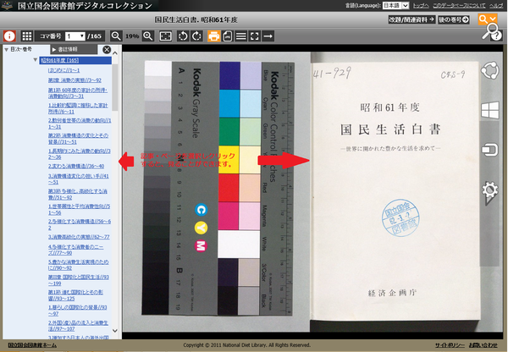Viewport: 508px width, 352px height.
Task: Click the question mark help icon
Action: tap(496, 36)
